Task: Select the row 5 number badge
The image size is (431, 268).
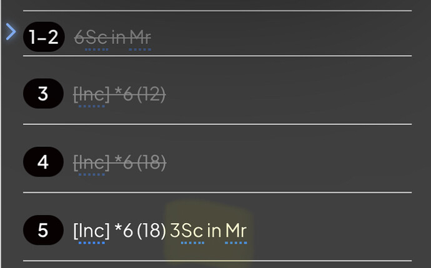Action: coord(44,230)
